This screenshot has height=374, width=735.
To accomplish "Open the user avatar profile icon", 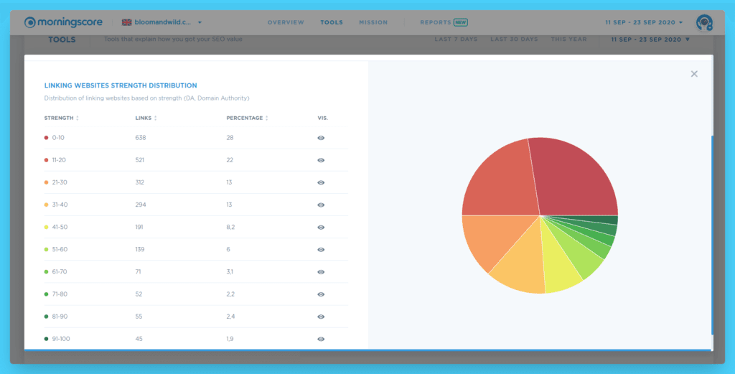I will pyautogui.click(x=704, y=22).
